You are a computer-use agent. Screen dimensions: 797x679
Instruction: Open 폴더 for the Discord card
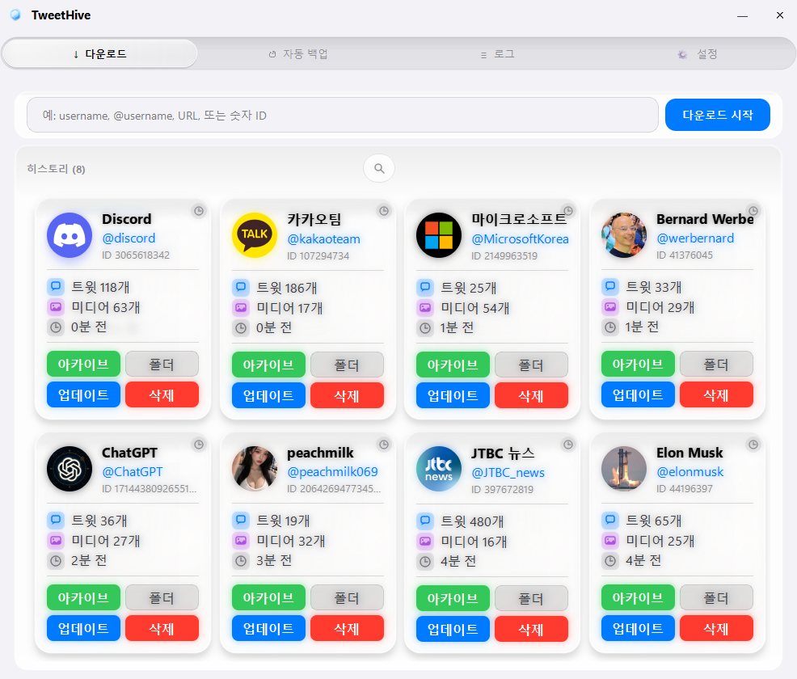click(x=162, y=364)
